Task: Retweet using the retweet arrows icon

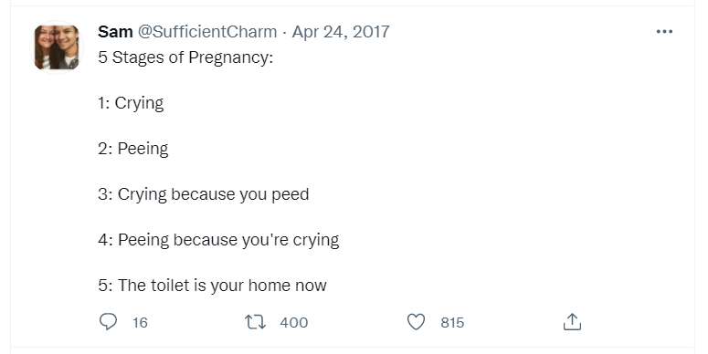Action: pyautogui.click(x=255, y=322)
